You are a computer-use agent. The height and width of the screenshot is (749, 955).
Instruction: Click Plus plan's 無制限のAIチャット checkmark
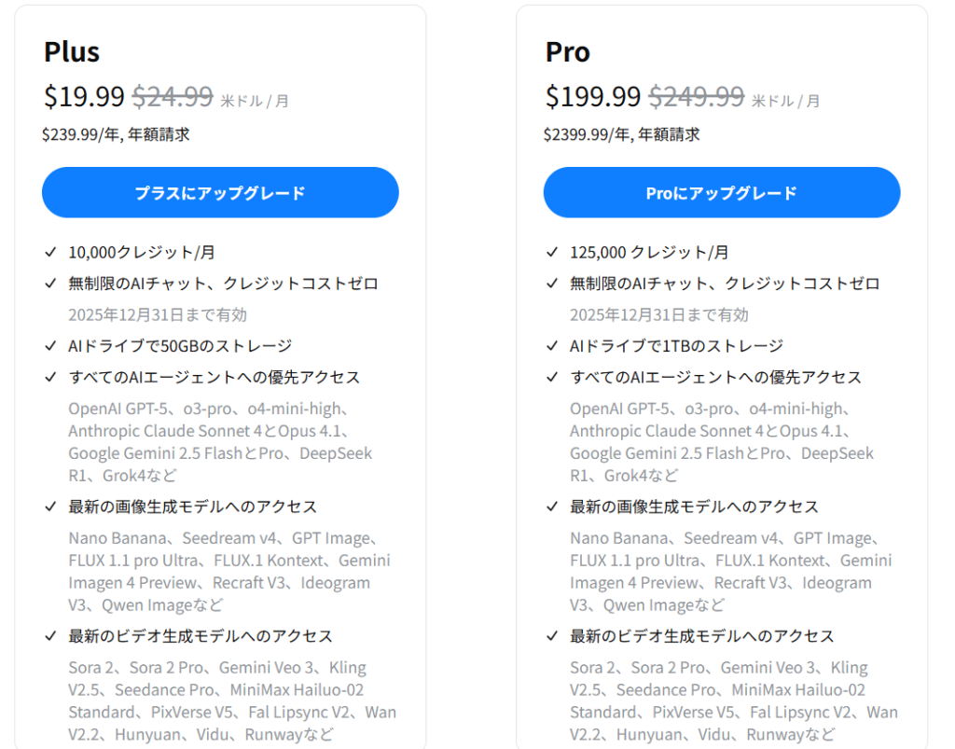[x=50, y=284]
